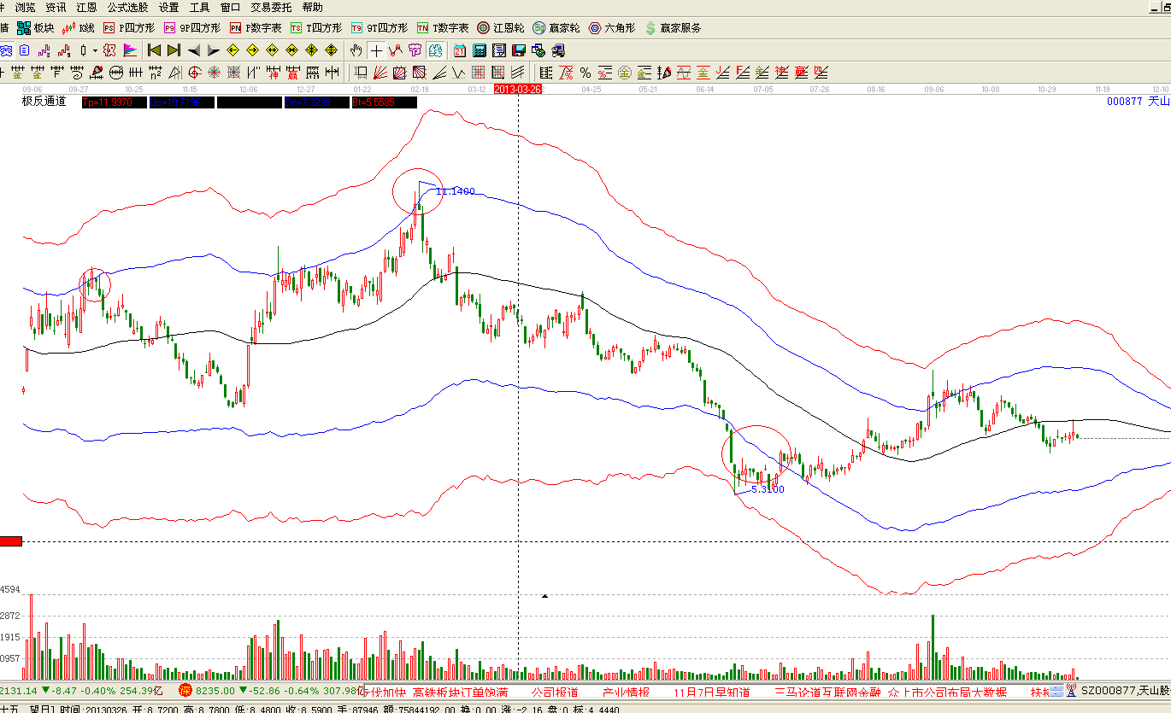
Task: Select the percent sign drawing tool
Action: pyautogui.click(x=585, y=73)
